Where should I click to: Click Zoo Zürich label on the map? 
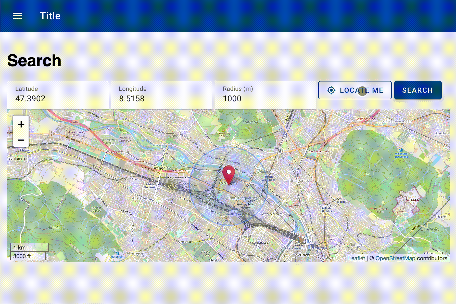click(x=412, y=200)
